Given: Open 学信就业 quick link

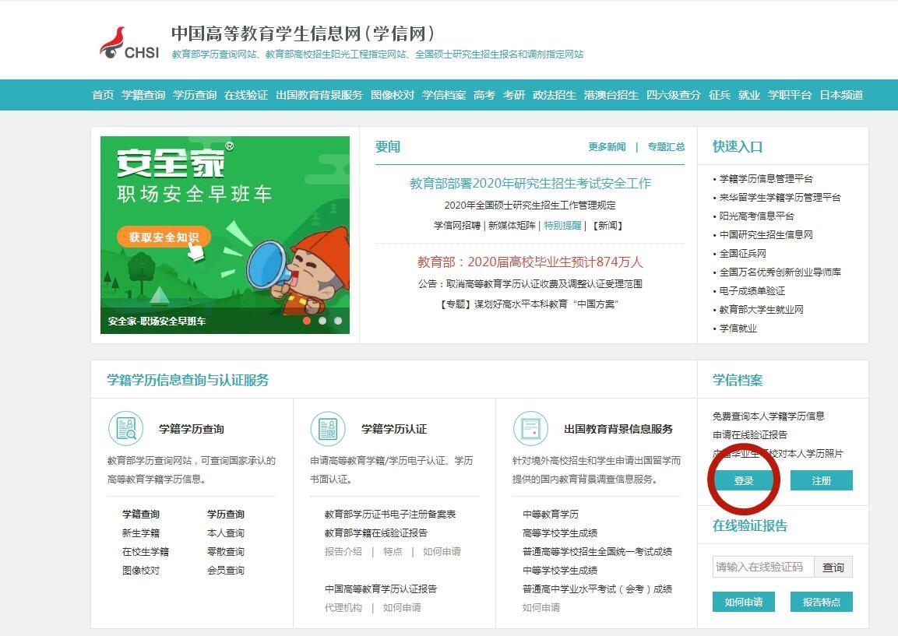Looking at the screenshot, I should coord(738,328).
